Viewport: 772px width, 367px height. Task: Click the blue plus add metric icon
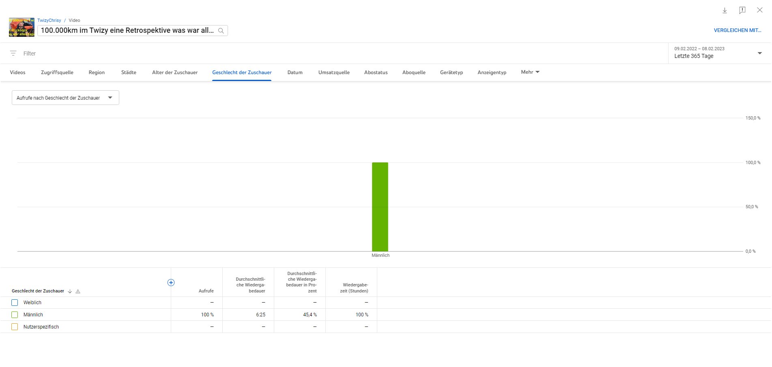(171, 283)
